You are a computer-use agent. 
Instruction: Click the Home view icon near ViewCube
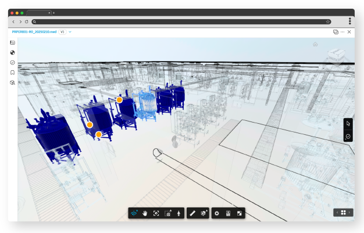click(315, 44)
